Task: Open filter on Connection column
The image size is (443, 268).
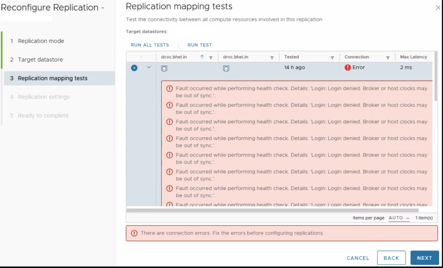Action: 388,57
